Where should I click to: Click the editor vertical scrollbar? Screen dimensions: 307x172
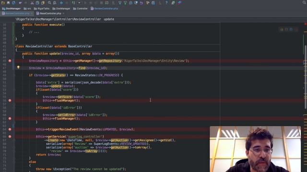coord(306,77)
